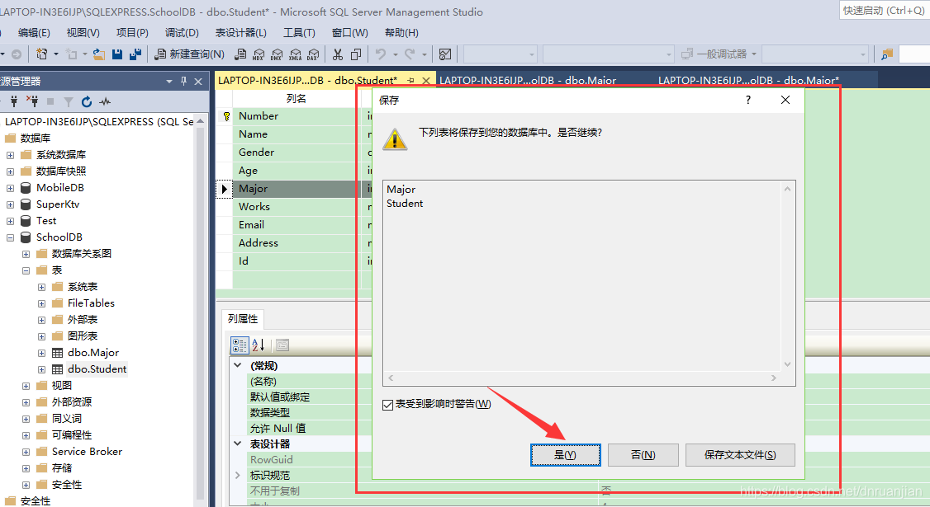The image size is (930, 507).
Task: Click the help question mark in 保存 dialog
Action: pos(748,100)
